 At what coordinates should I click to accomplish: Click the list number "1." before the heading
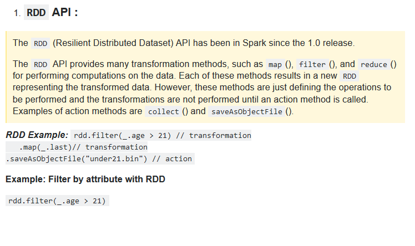point(18,13)
